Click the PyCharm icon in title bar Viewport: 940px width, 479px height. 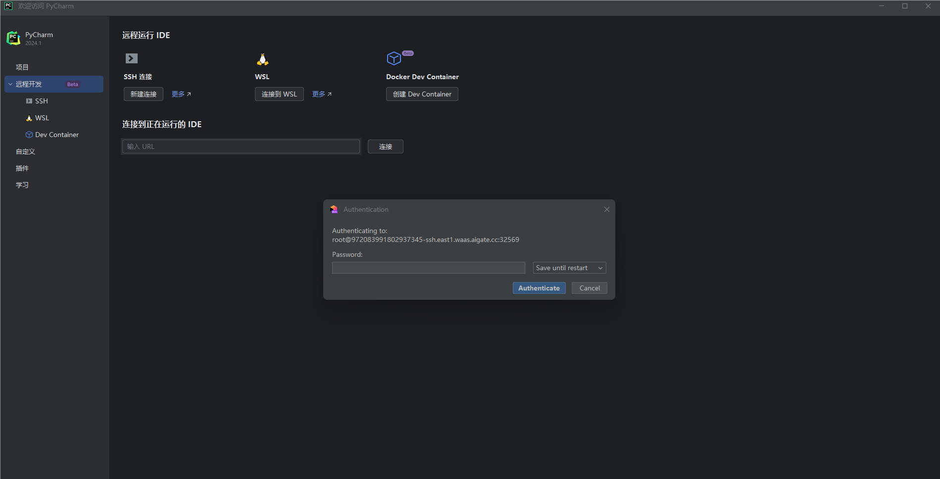click(x=8, y=6)
